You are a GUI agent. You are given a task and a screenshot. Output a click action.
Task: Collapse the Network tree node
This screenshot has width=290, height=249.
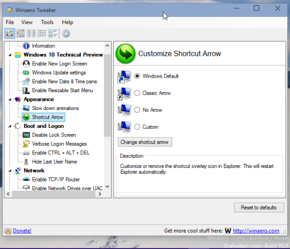pos(10,171)
